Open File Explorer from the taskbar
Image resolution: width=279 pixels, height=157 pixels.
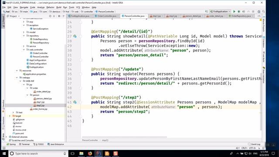tap(82, 154)
